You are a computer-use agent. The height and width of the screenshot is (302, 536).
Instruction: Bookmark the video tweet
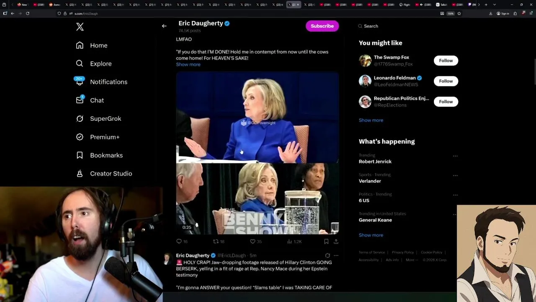326,242
